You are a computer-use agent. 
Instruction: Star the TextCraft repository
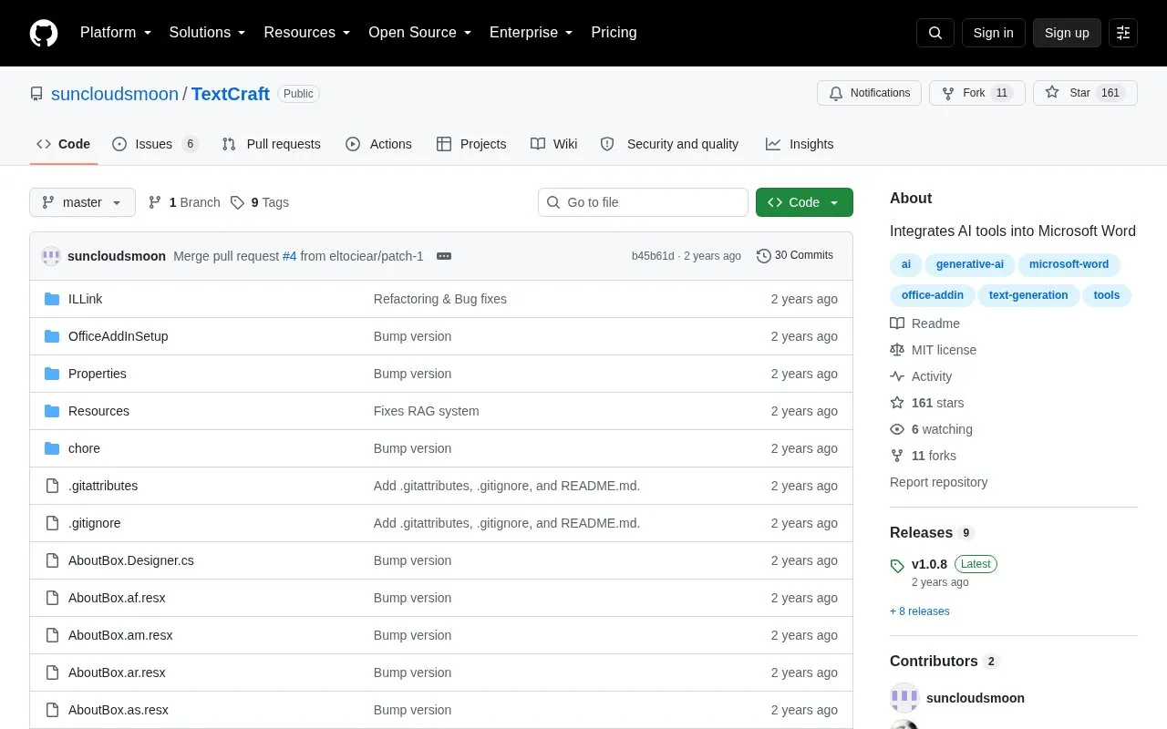(x=1085, y=93)
